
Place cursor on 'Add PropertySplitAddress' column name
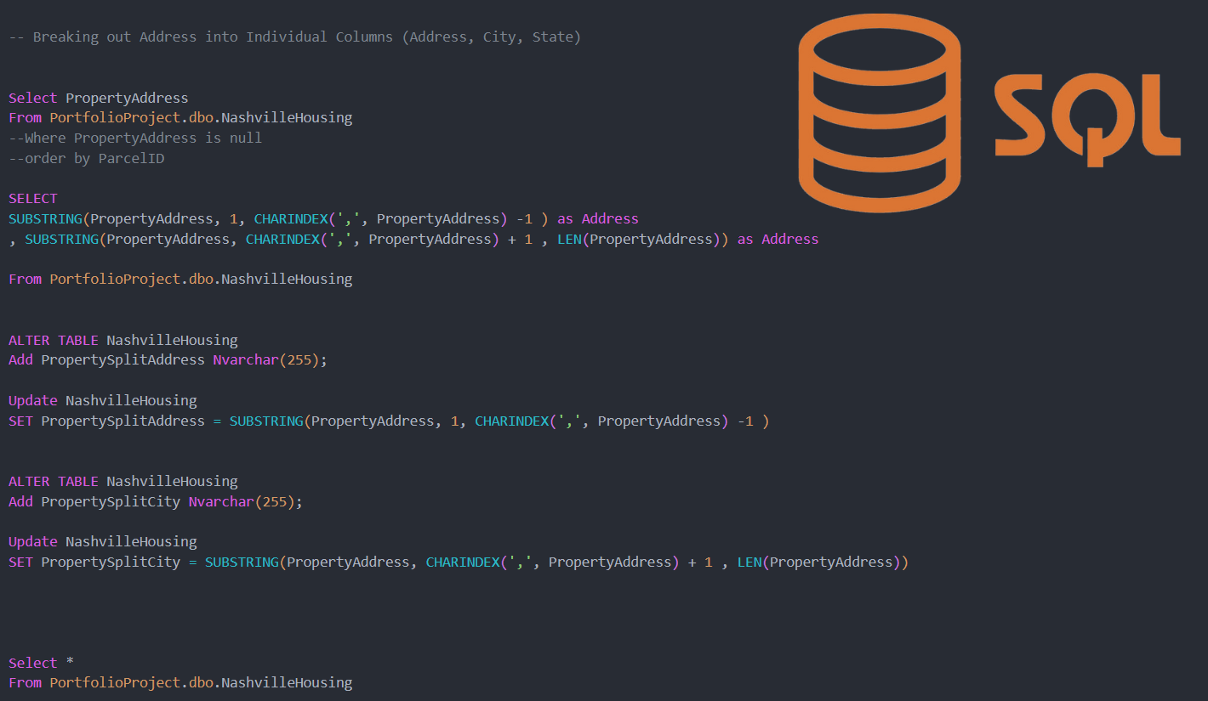[x=123, y=360]
